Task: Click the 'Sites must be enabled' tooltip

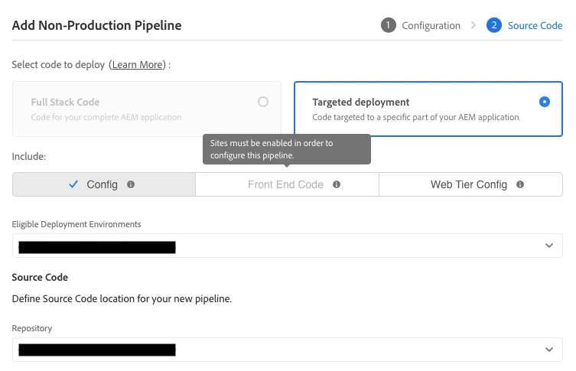Action: click(286, 149)
